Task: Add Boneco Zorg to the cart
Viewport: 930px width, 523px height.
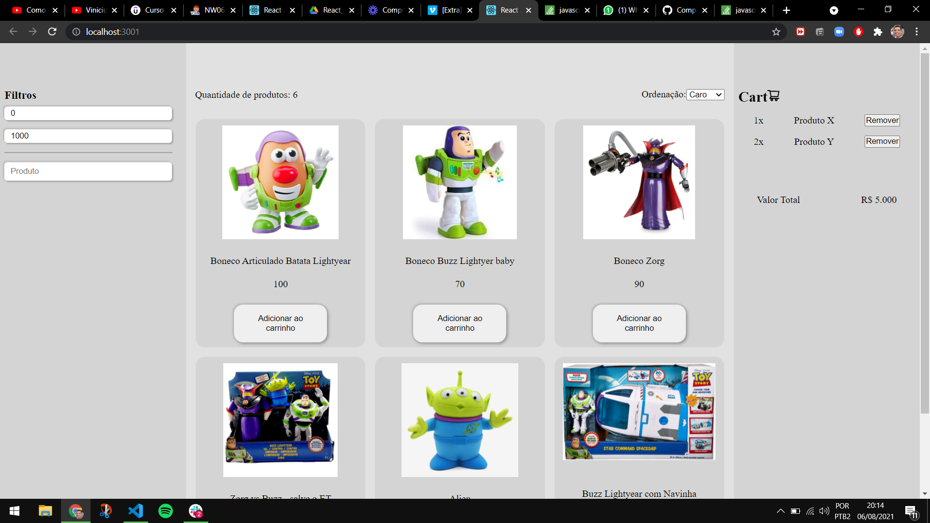Action: point(639,323)
